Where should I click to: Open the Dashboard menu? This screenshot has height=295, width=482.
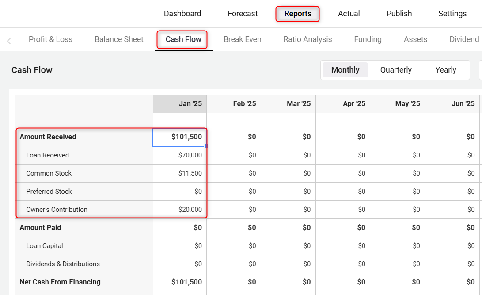182,14
